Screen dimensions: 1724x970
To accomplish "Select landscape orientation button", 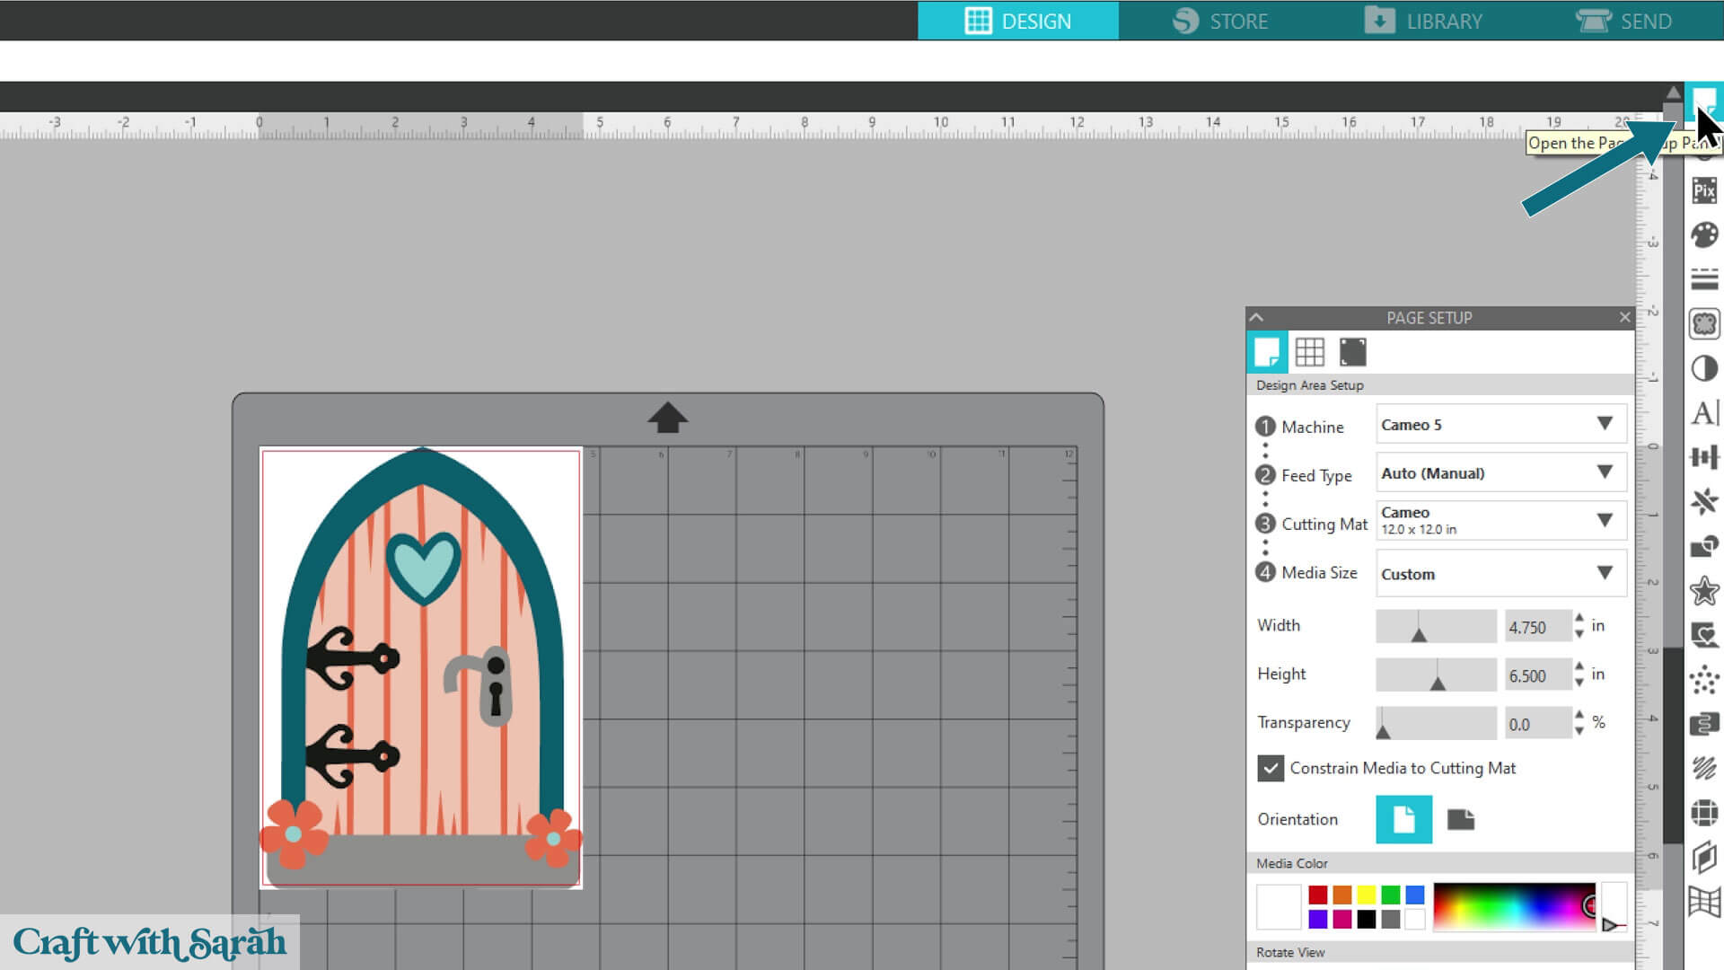I will pyautogui.click(x=1461, y=819).
